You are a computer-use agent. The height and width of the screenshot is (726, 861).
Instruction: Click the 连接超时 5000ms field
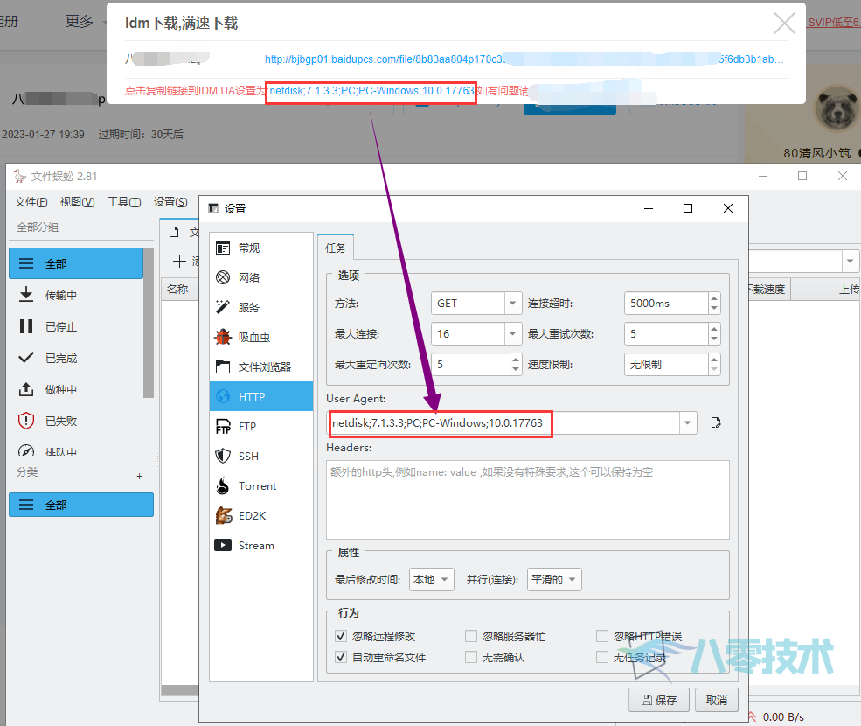coord(666,303)
